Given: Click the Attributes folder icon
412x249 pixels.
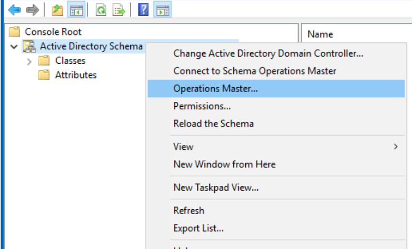Looking at the screenshot, I should (x=44, y=75).
